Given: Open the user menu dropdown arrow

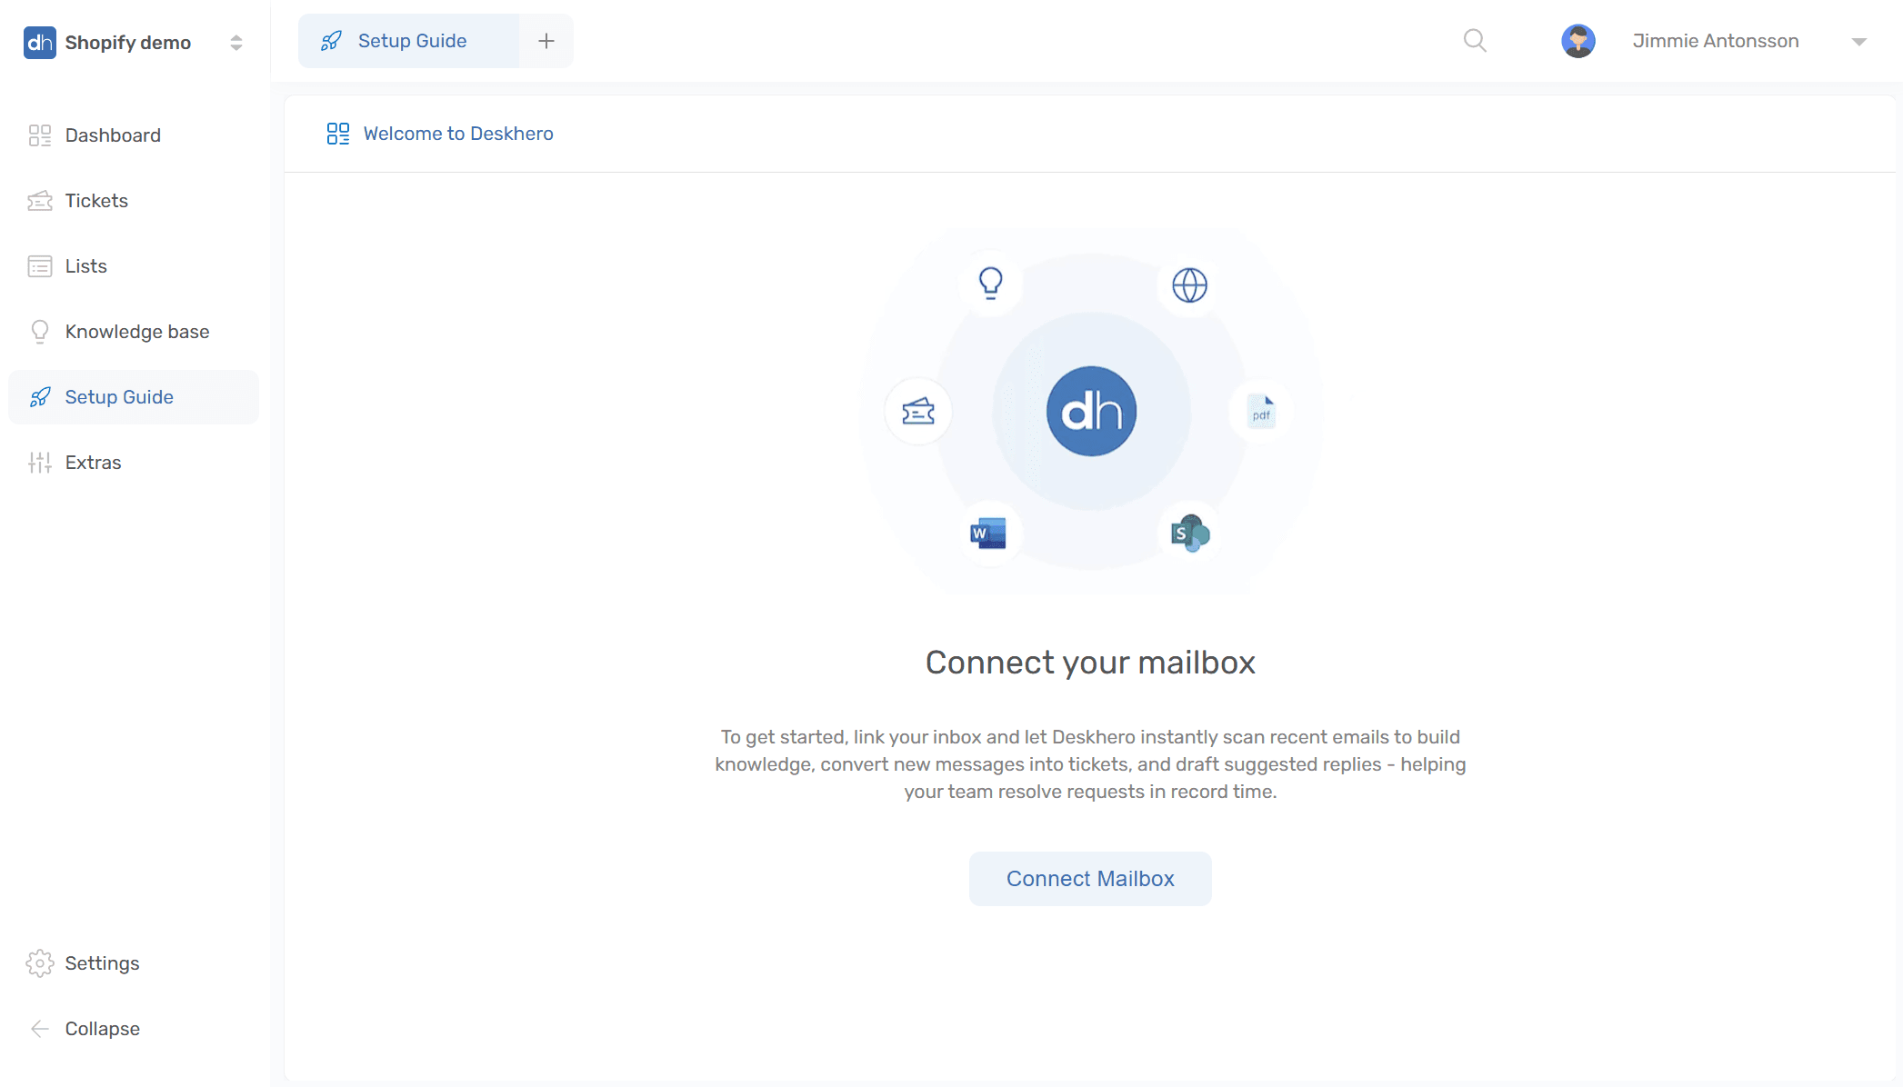Looking at the screenshot, I should pos(1859,42).
